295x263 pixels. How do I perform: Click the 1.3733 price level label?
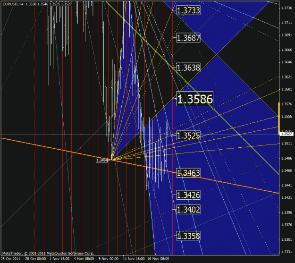click(188, 10)
